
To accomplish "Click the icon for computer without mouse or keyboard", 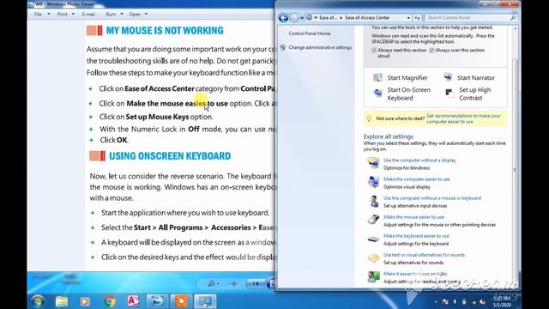I will [x=374, y=202].
